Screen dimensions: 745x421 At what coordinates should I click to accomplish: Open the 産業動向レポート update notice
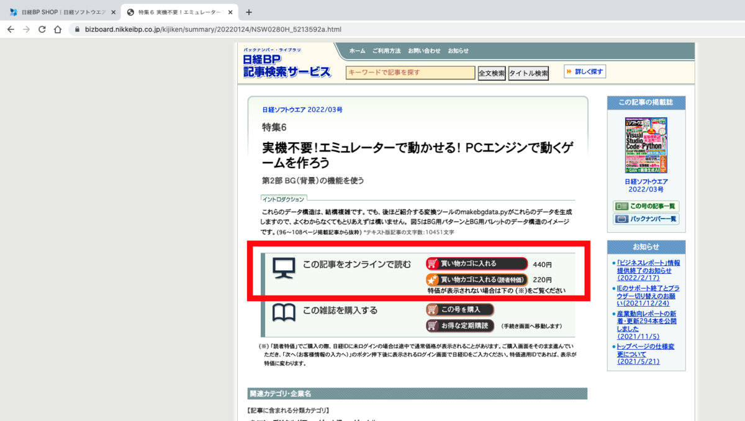[x=648, y=325]
